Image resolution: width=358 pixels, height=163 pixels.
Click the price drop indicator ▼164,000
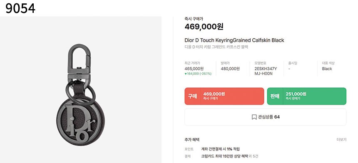pos(198,74)
